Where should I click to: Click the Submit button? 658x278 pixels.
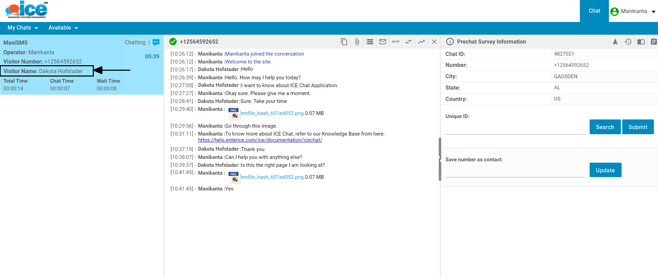coord(638,127)
